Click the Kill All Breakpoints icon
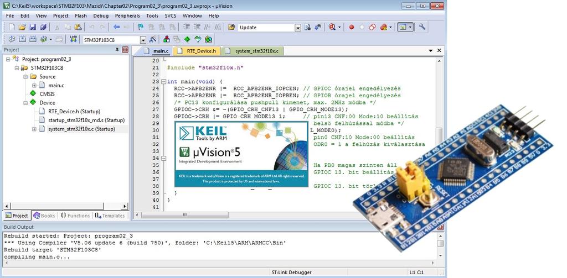Viewport: 567px width, 278px height. coord(383,28)
